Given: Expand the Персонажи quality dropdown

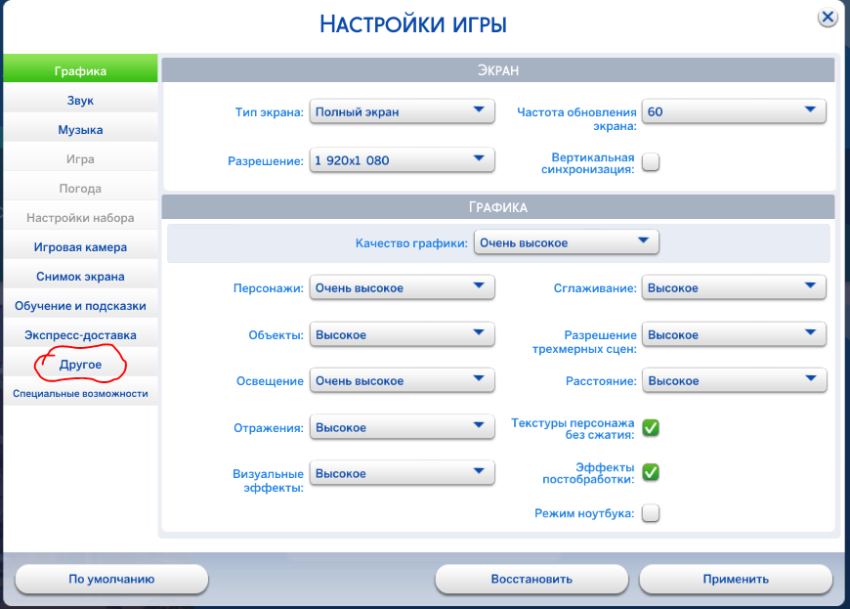Looking at the screenshot, I should point(402,287).
